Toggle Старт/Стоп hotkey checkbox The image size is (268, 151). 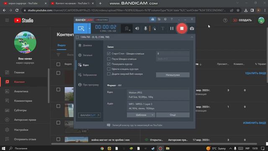point(109,54)
